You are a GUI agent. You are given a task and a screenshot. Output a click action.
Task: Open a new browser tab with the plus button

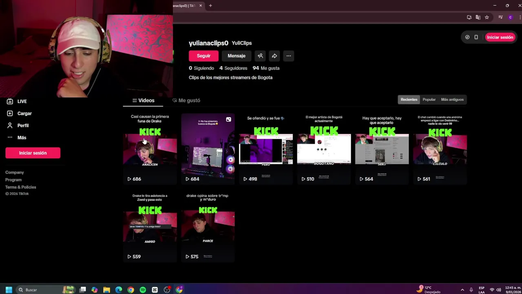pos(210,6)
